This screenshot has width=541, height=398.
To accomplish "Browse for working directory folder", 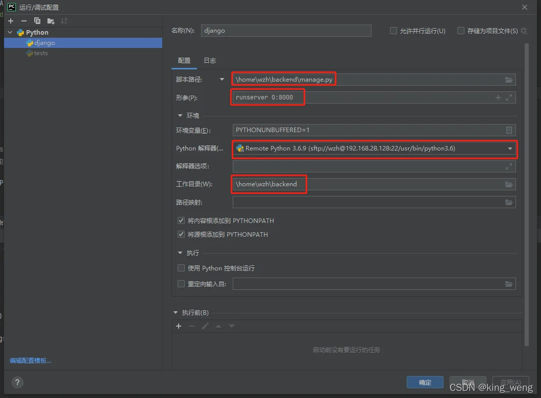I will 508,185.
